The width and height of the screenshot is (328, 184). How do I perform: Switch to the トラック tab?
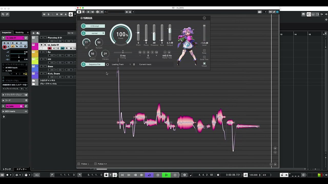pyautogui.click(x=7, y=169)
